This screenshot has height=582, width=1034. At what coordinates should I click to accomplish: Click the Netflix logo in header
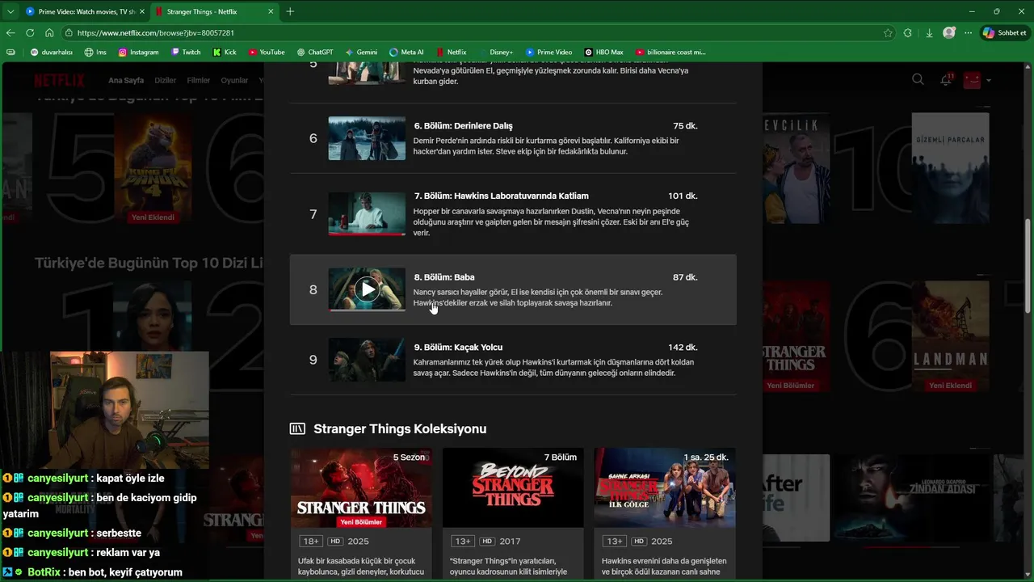pos(59,80)
